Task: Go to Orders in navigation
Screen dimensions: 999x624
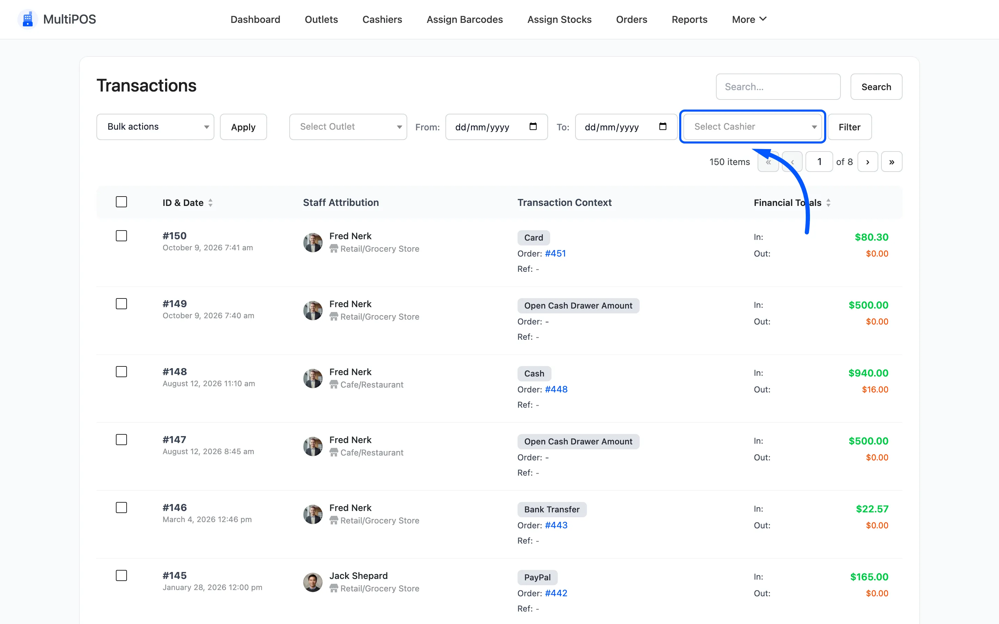Action: coord(631,19)
